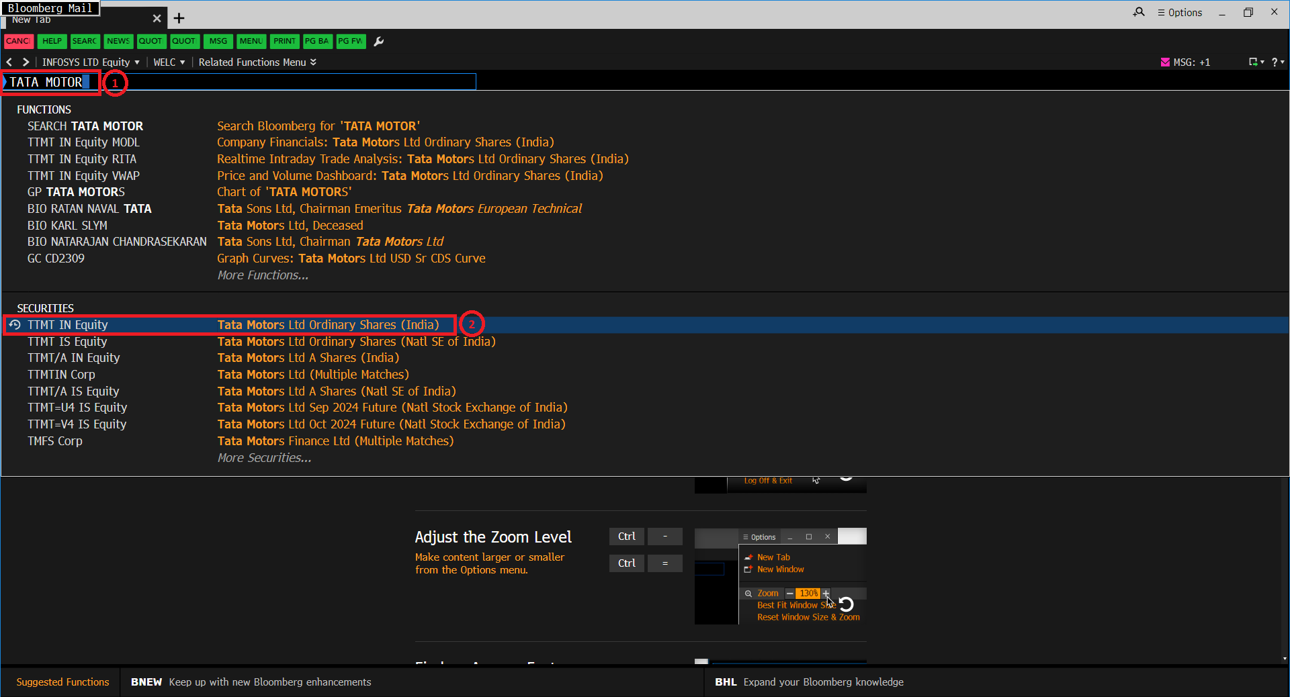The height and width of the screenshot is (697, 1290).
Task: Select BIO KARL SLYM entry
Action: pyautogui.click(x=67, y=226)
